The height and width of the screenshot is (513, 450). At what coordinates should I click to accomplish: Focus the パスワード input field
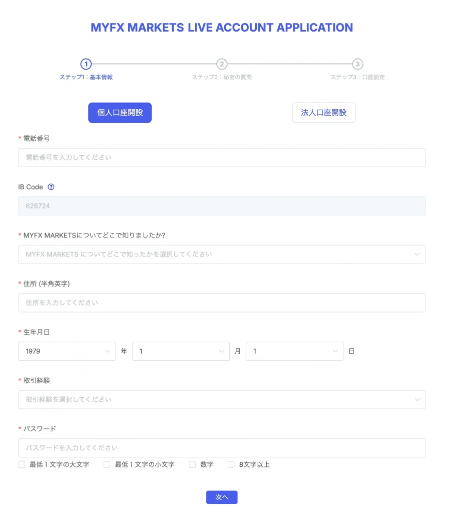pyautogui.click(x=222, y=448)
